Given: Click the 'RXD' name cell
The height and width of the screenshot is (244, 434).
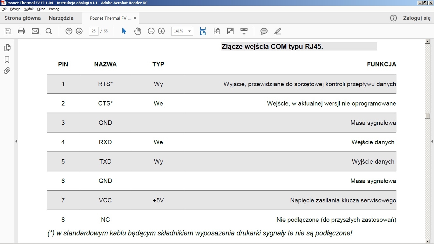Looking at the screenshot, I should coord(105,142).
